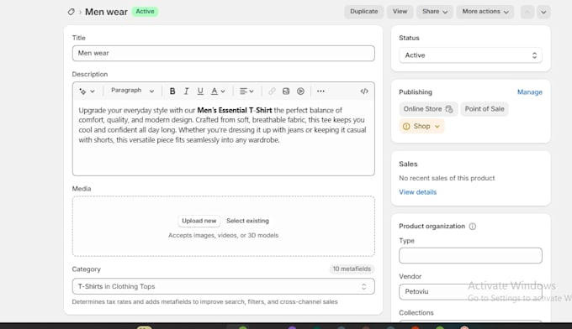Insert a link in description
The height and width of the screenshot is (329, 572).
tap(272, 91)
